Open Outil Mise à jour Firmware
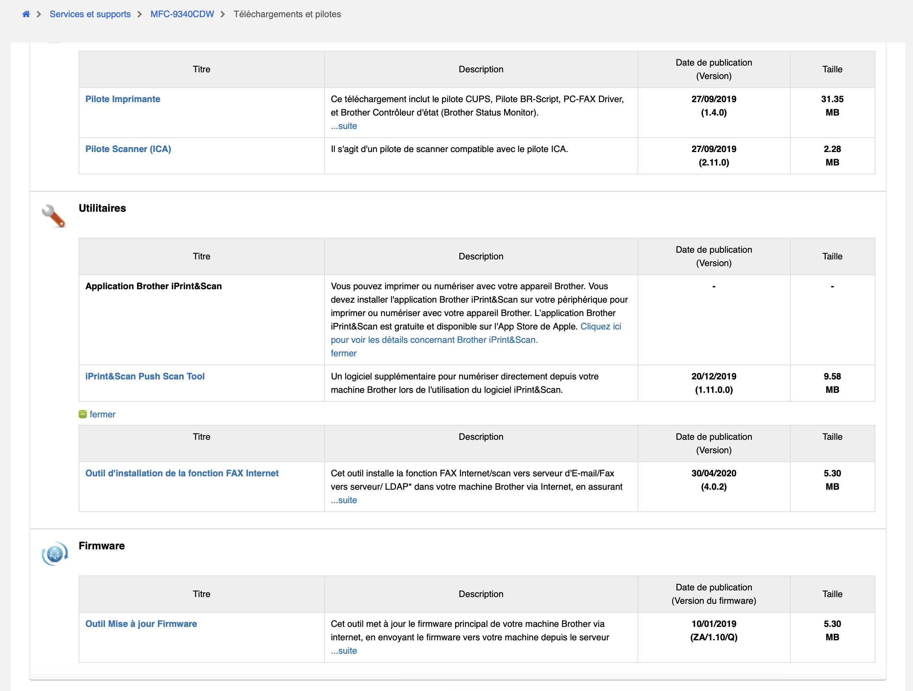913x691 pixels. coord(141,624)
